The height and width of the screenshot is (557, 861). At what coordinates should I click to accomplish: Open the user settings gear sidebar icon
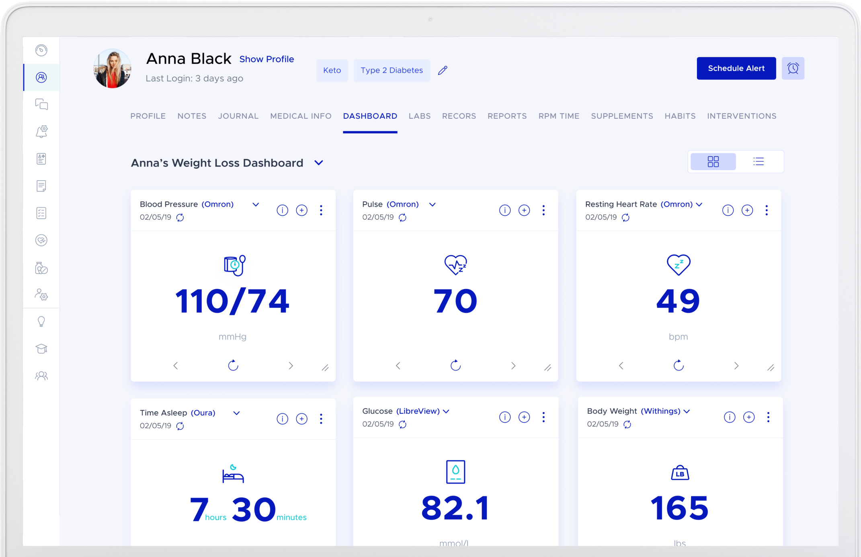41,295
